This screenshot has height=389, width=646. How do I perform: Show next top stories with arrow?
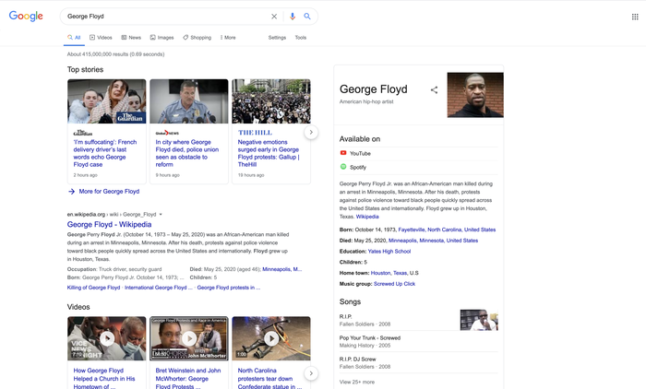pyautogui.click(x=311, y=132)
